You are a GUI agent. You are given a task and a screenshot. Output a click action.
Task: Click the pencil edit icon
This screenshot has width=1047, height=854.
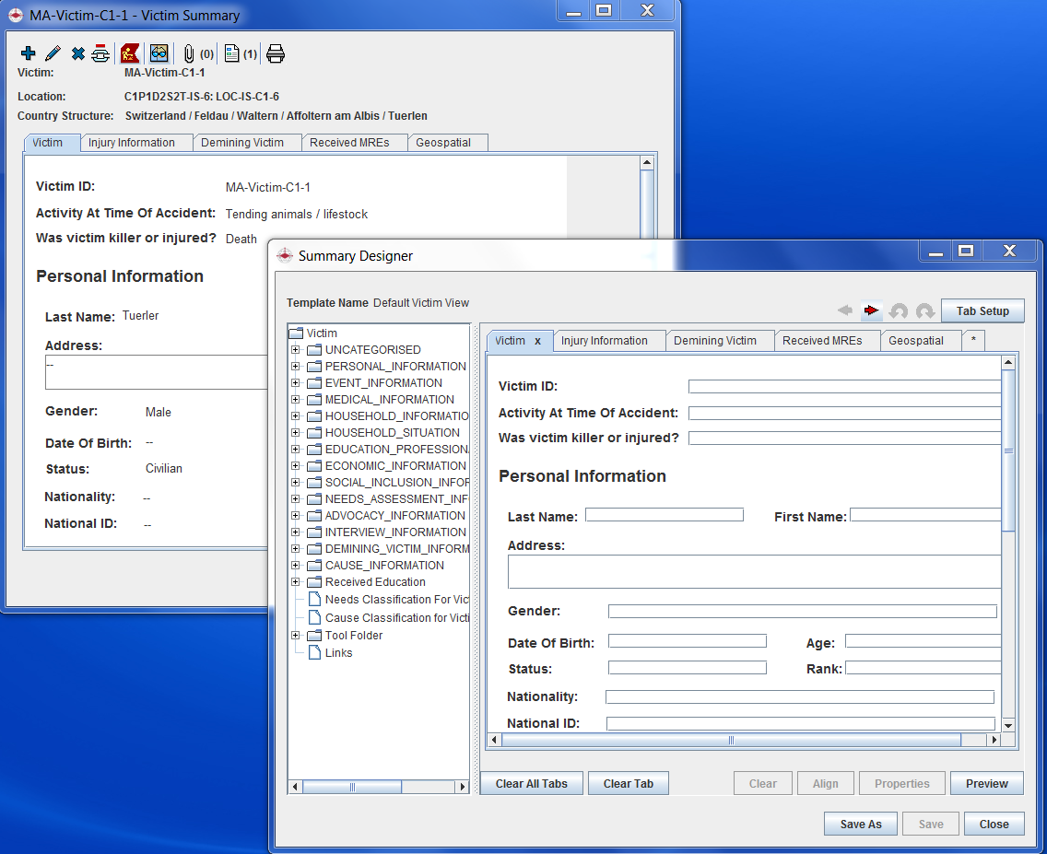click(53, 53)
